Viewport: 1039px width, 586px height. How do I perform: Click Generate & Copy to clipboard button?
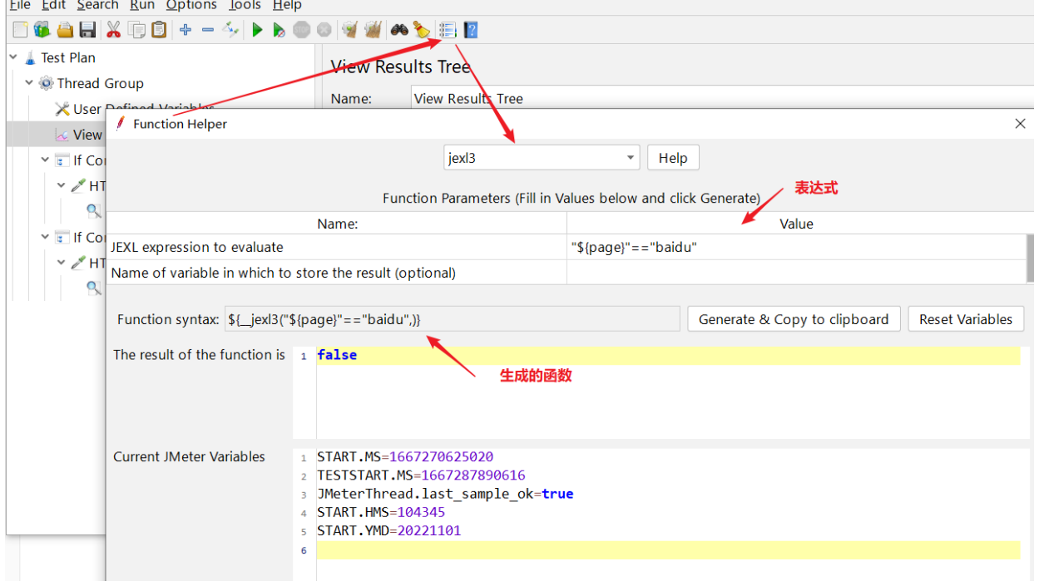(793, 319)
